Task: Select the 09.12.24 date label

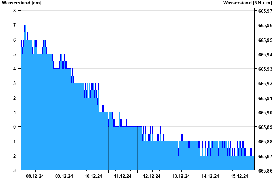Action: coord(64,176)
